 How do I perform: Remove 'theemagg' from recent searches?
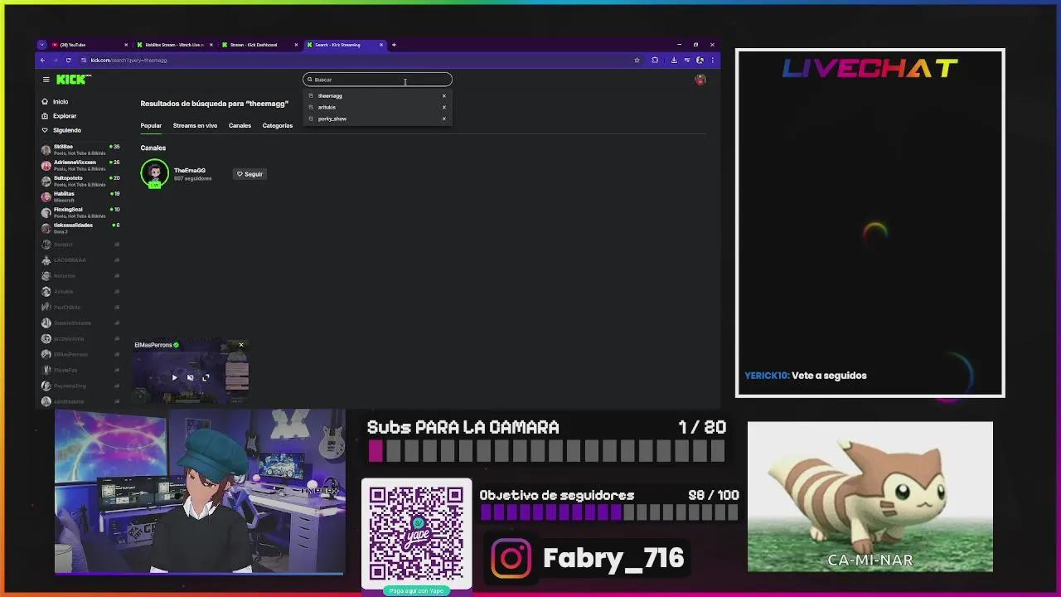(444, 96)
